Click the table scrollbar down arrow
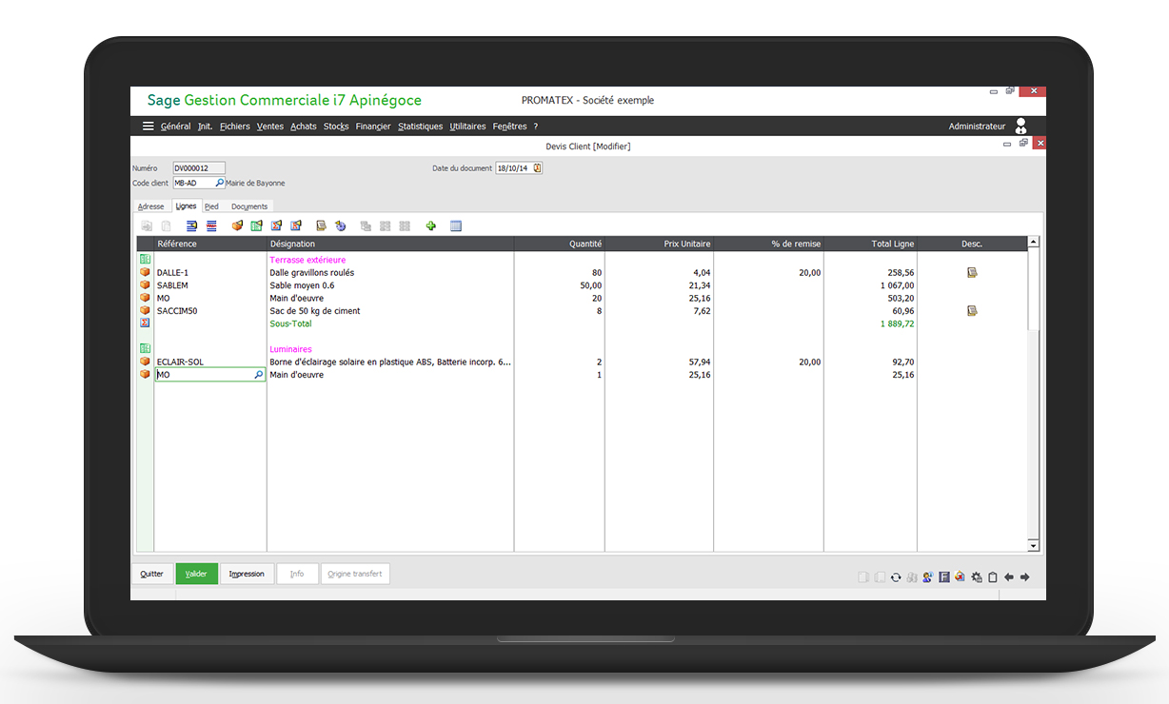The height and width of the screenshot is (704, 1169). pos(1034,546)
